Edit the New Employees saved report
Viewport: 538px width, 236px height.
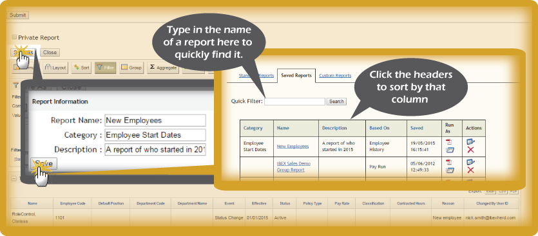471,141
